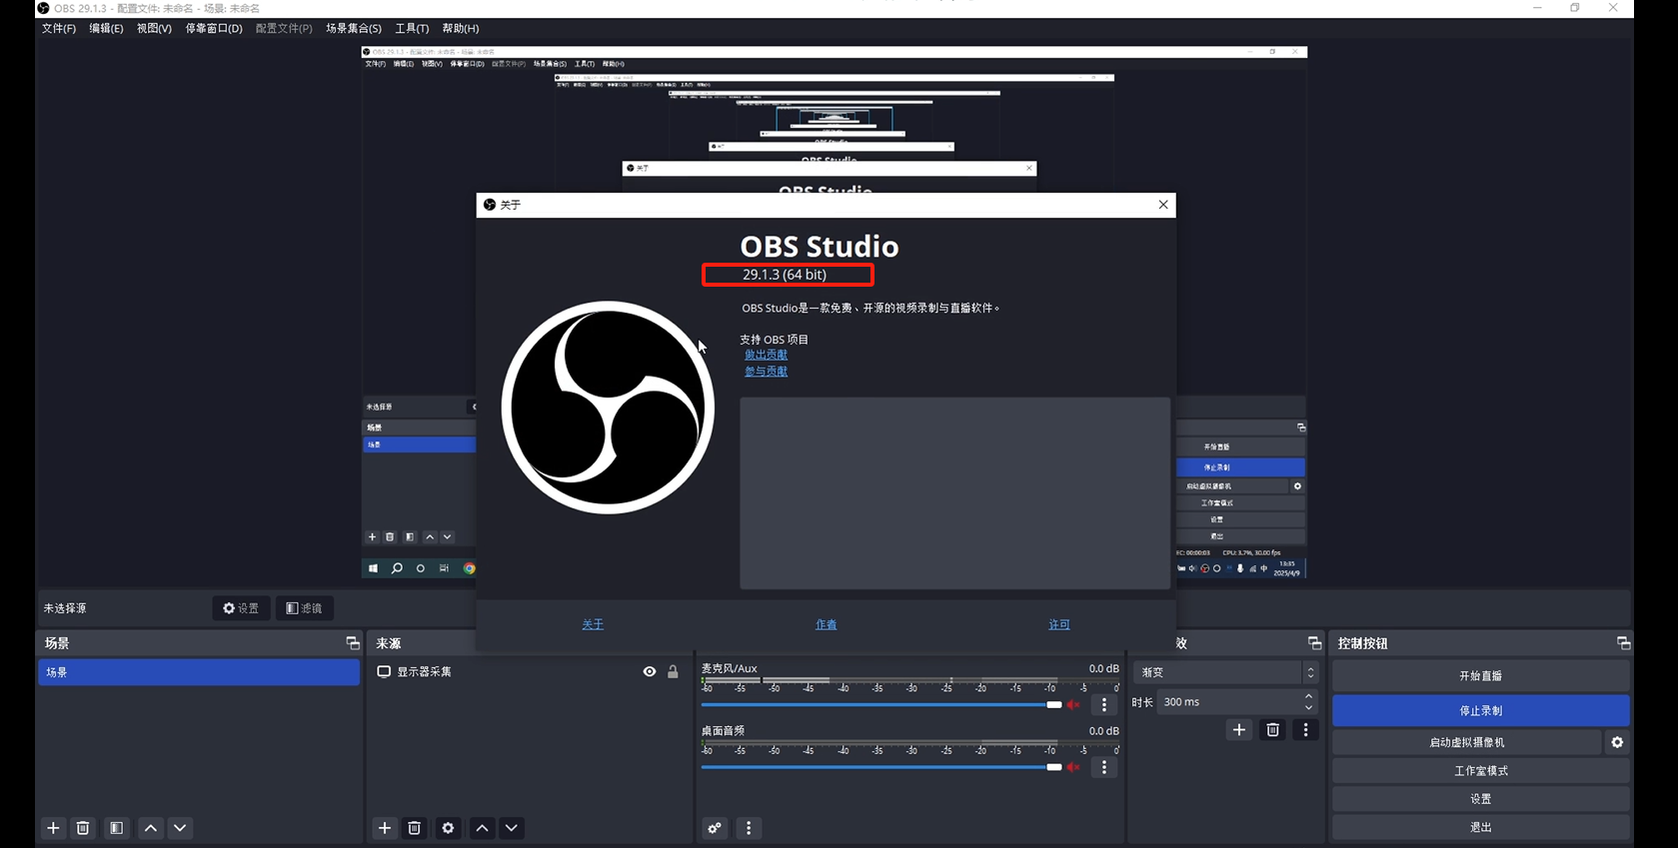Add a new source with the 来源 panel plus icon

point(385,828)
